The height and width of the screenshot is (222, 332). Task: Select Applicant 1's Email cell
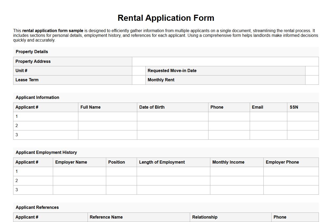point(268,116)
